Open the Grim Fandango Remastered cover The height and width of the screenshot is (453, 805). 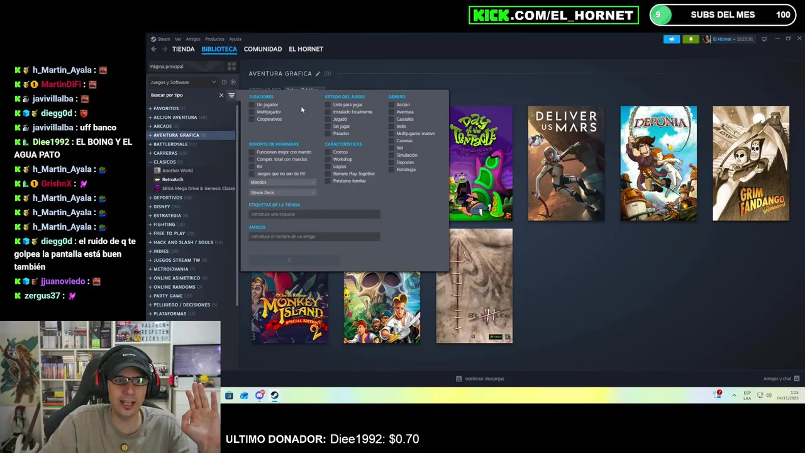click(x=751, y=164)
